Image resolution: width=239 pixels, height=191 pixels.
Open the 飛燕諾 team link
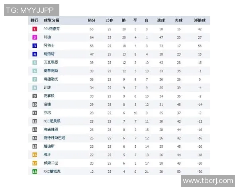pyautogui.click(x=49, y=54)
